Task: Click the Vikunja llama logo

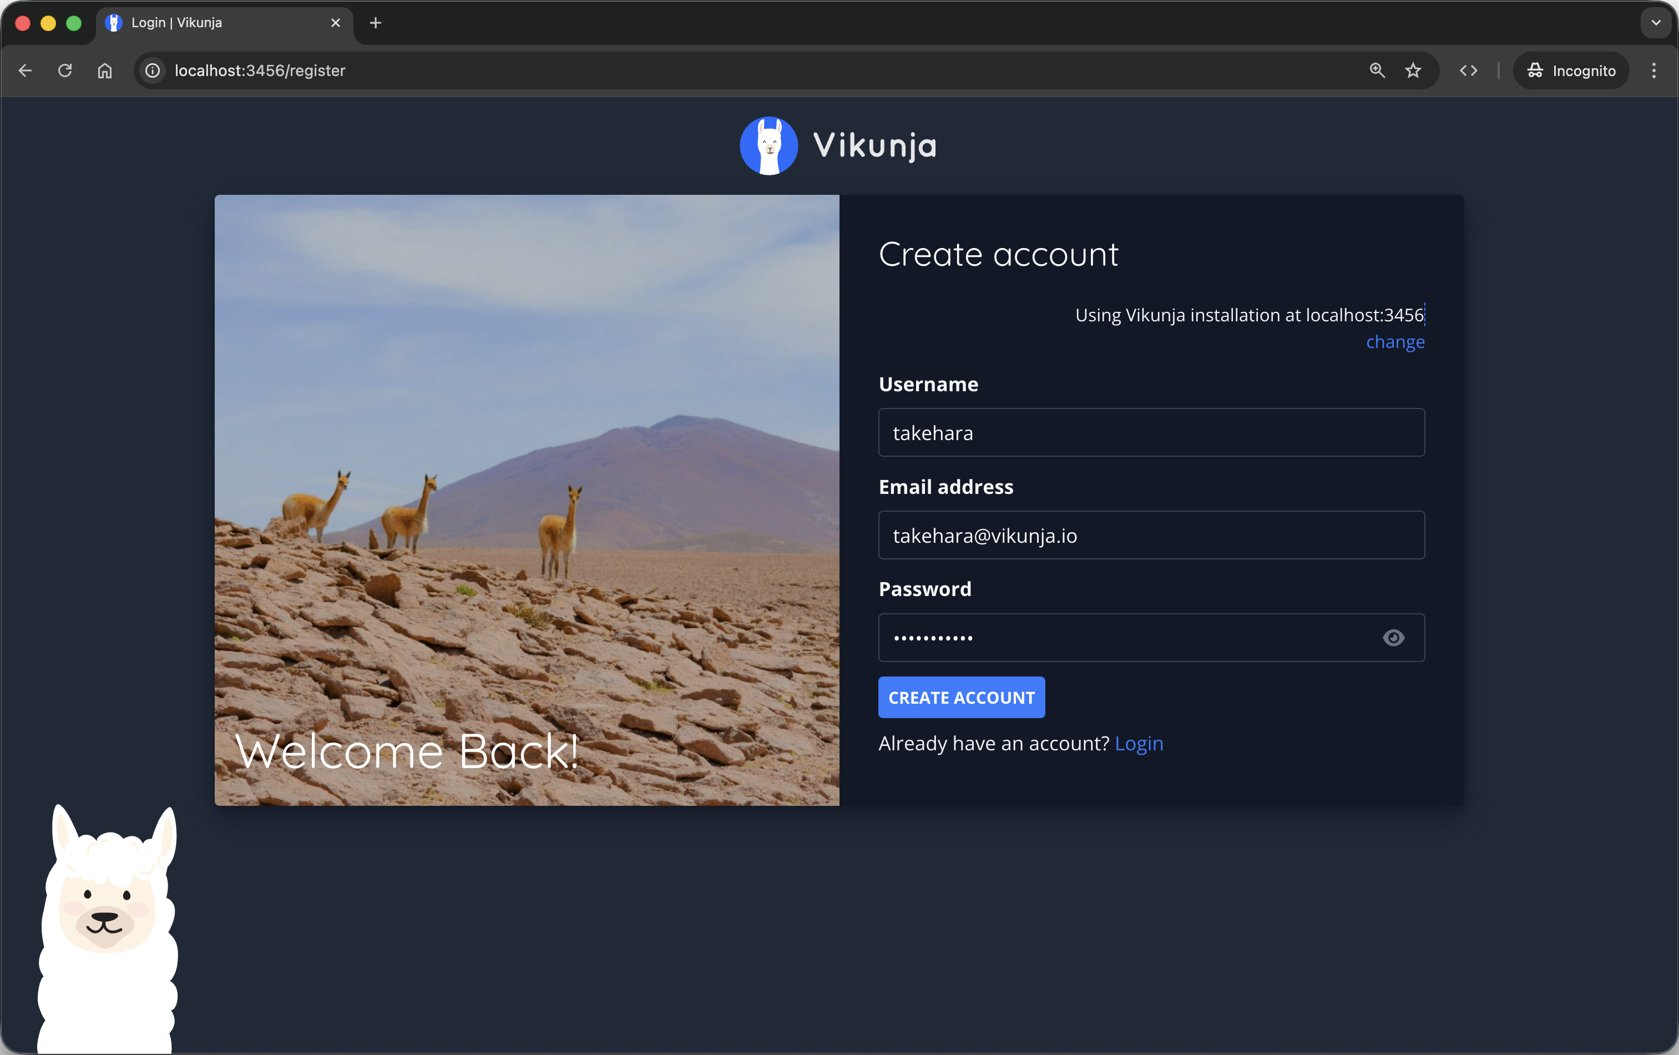Action: (768, 145)
